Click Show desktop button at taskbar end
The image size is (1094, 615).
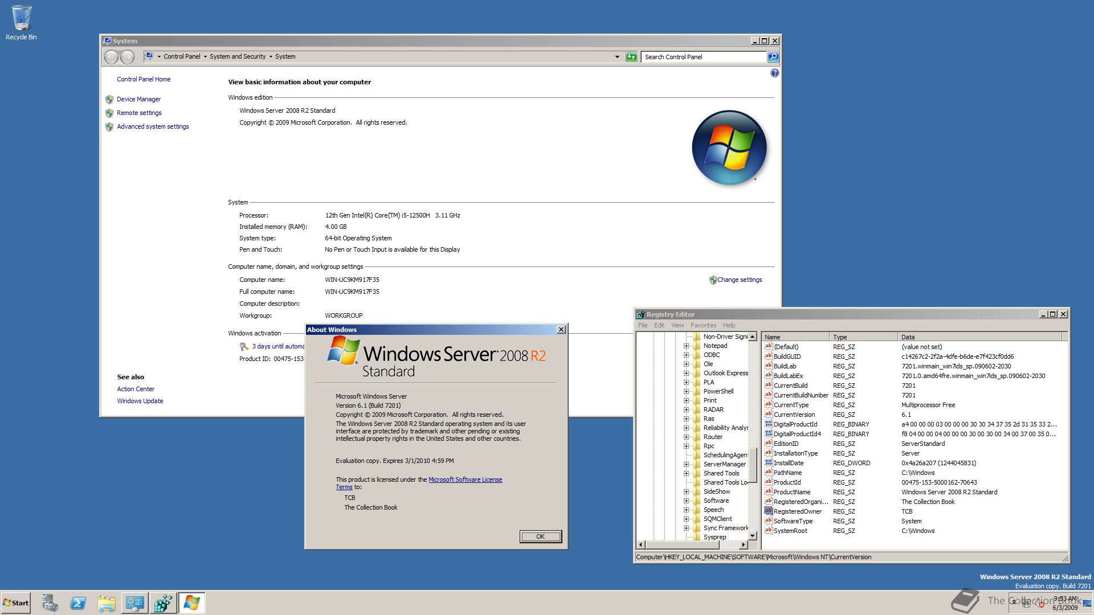point(1088,603)
